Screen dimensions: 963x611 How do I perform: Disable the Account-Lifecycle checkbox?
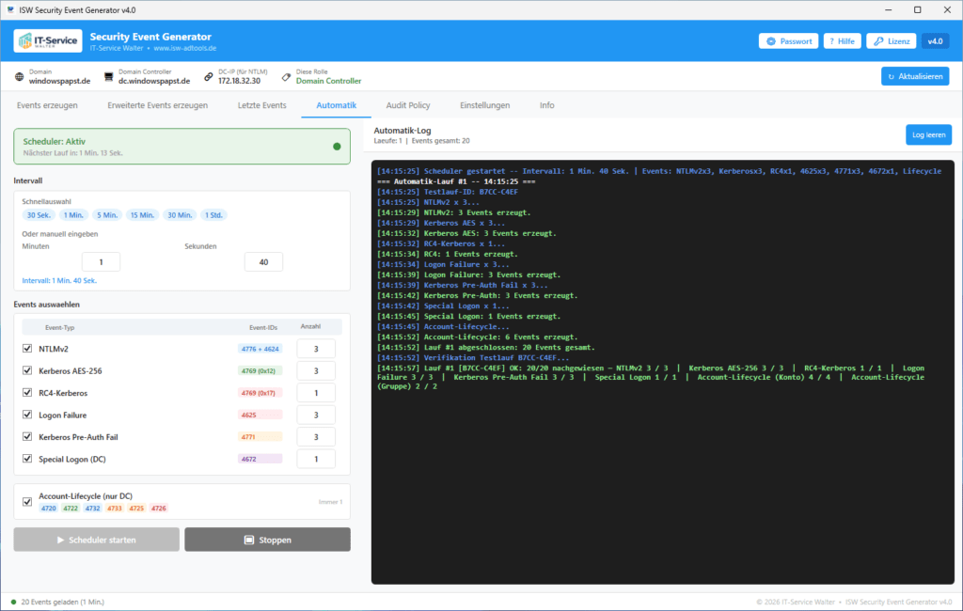27,502
